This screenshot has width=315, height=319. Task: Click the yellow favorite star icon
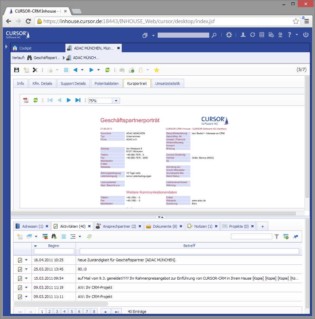click(156, 70)
